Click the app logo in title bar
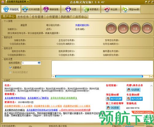Image resolution: width=154 pixels, height=127 pixels. [x=2, y=2]
